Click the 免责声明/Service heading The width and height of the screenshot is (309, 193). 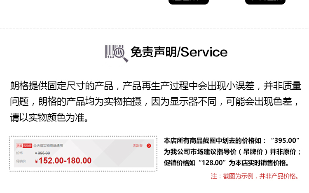pos(179,52)
